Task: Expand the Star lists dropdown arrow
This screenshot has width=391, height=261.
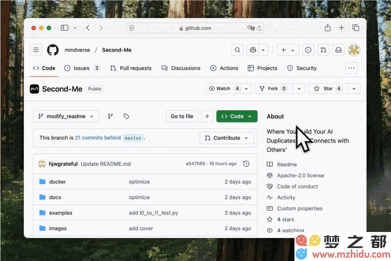Action: tap(354, 89)
